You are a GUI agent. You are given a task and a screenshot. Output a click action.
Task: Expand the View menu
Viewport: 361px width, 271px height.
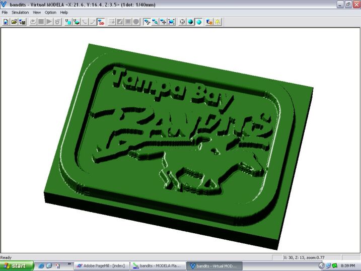(37, 12)
